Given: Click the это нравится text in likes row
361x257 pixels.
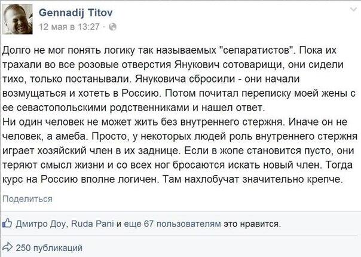Looking at the screenshot, I should tap(252, 224).
